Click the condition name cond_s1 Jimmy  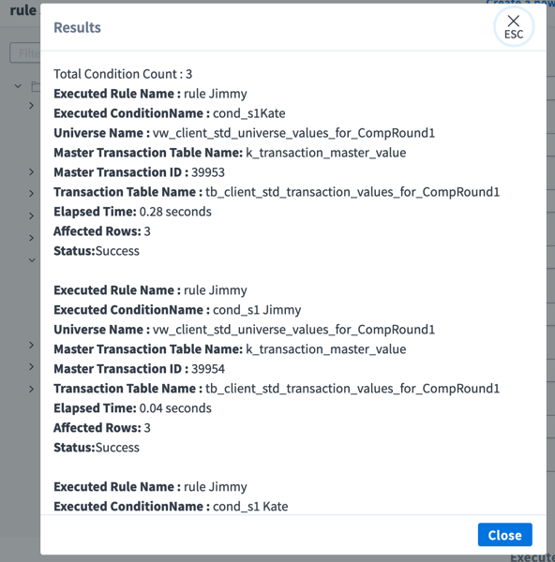257,310
